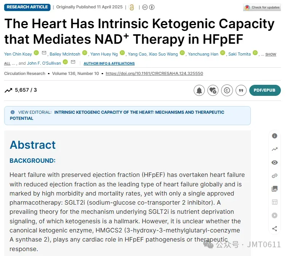Click the bell alert icon

tap(199, 91)
